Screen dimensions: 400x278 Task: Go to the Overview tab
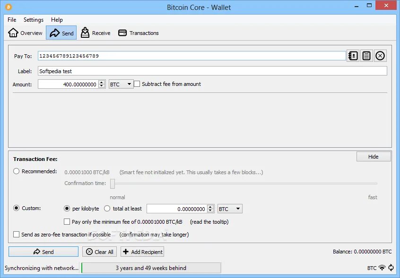point(25,33)
